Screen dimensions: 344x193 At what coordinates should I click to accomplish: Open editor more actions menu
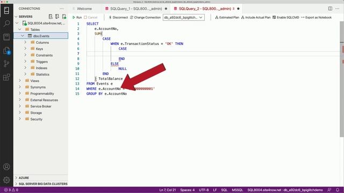[337, 9]
